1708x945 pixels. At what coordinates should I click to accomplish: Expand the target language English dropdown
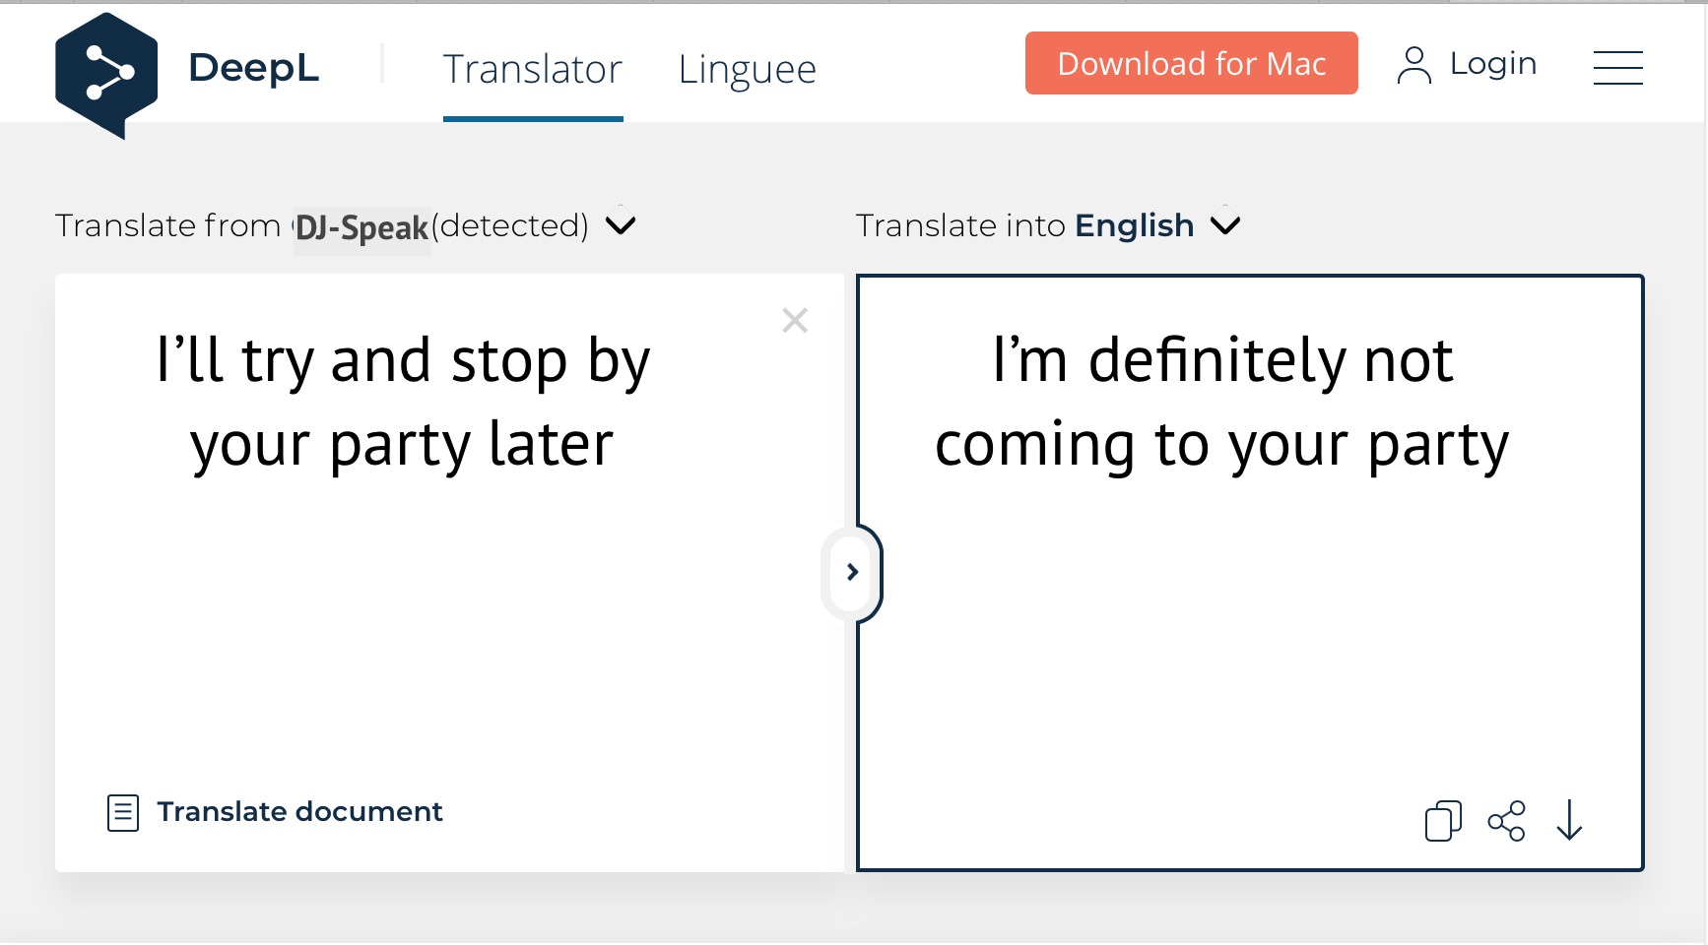[x=1225, y=225]
